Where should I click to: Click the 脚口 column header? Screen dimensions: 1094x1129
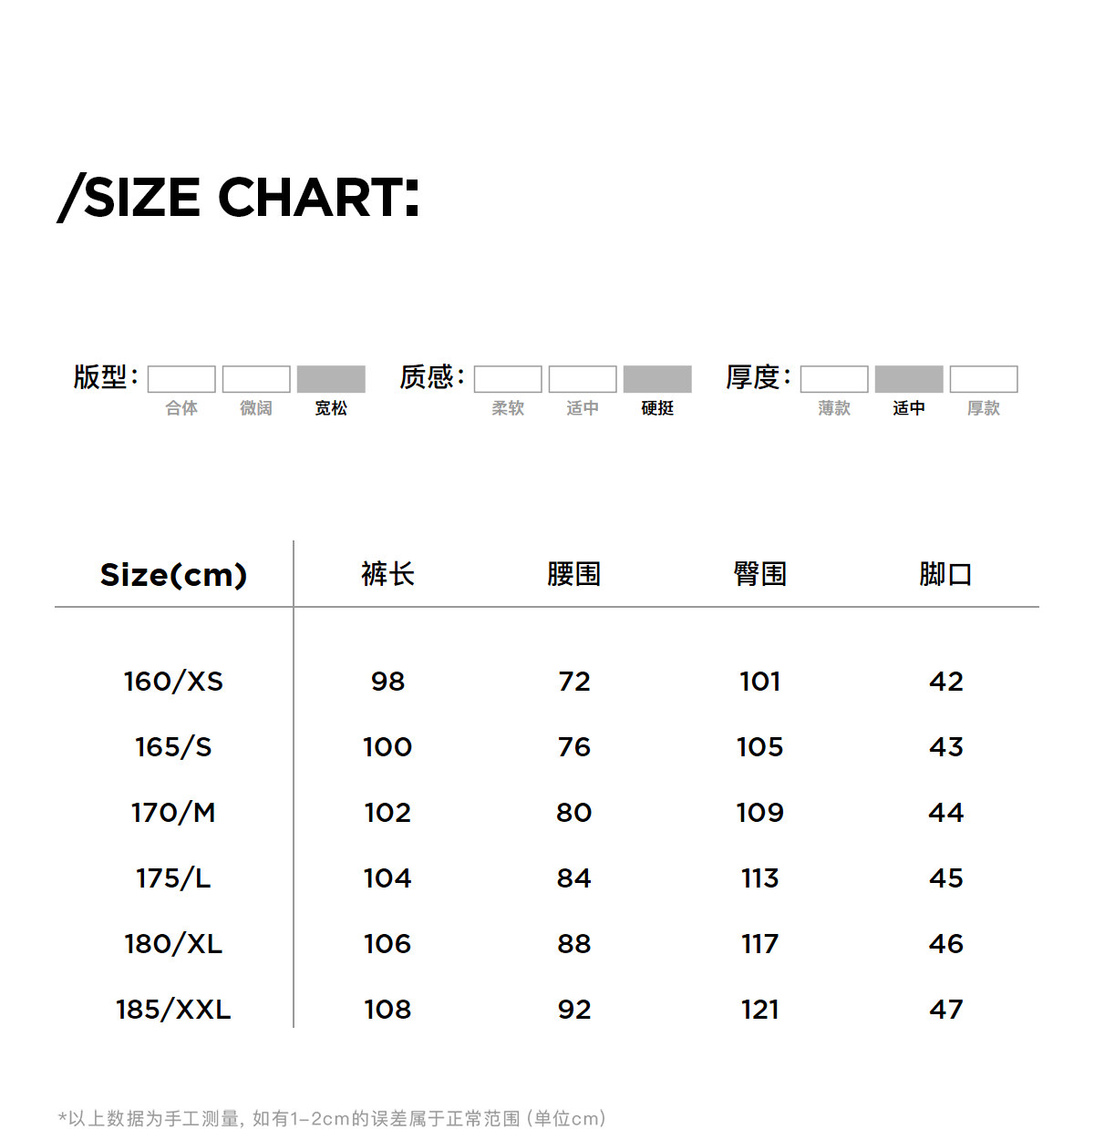pos(945,574)
